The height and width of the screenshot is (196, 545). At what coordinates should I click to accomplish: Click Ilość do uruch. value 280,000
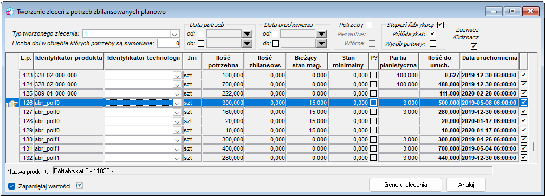tap(440, 112)
